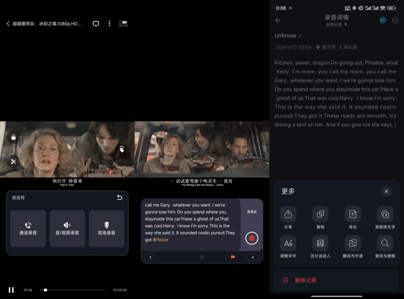Viewport: 404px width, 299px height.
Task: Tap the screen lock icon on video
Action: [x=13, y=137]
